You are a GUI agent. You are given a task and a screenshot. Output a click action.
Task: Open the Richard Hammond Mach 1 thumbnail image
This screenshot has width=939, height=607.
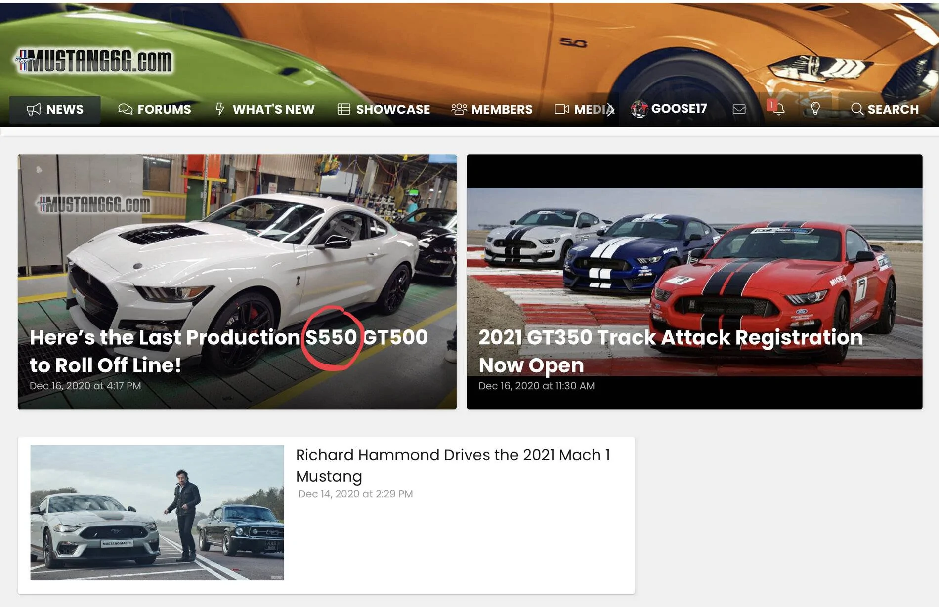[x=157, y=512]
